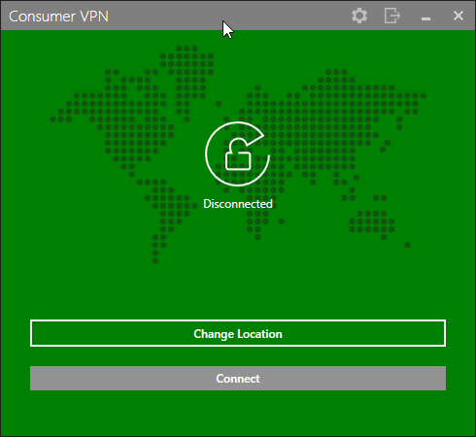Click the Consumer VPN title text
The image size is (476, 437).
[x=58, y=17]
